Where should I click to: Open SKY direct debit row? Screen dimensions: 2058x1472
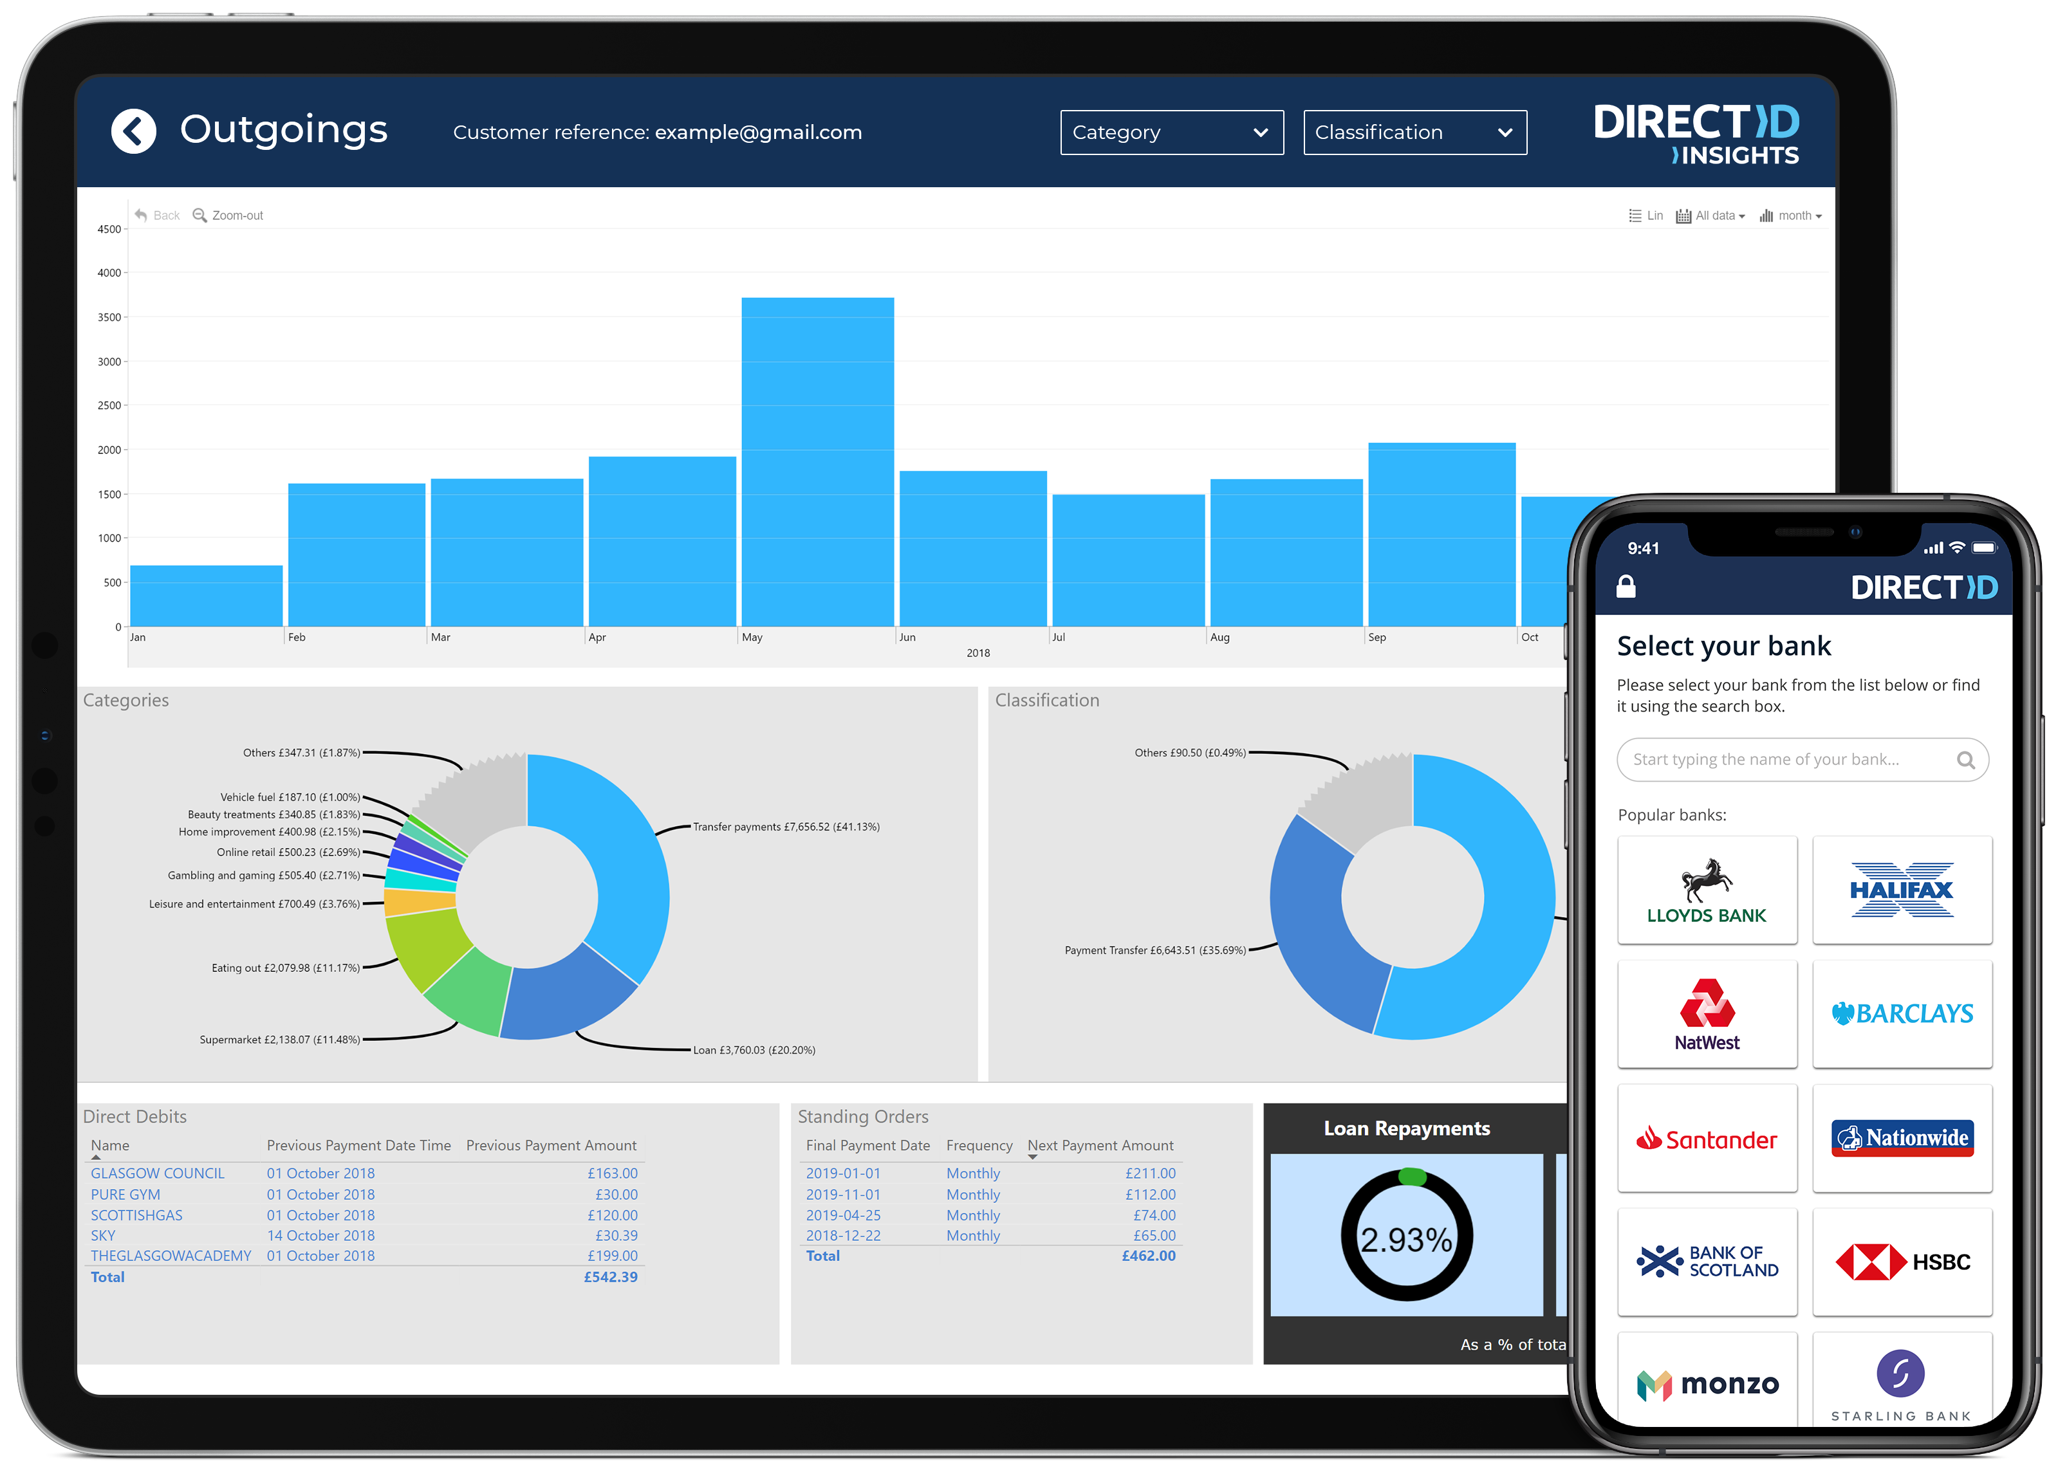click(x=364, y=1235)
